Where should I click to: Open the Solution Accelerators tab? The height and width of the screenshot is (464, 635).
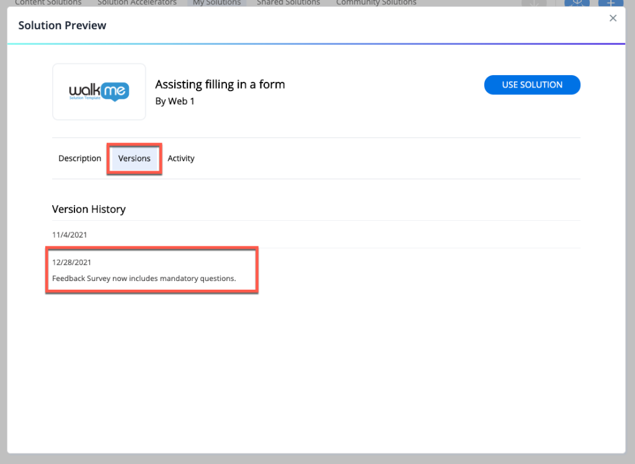pos(136,3)
